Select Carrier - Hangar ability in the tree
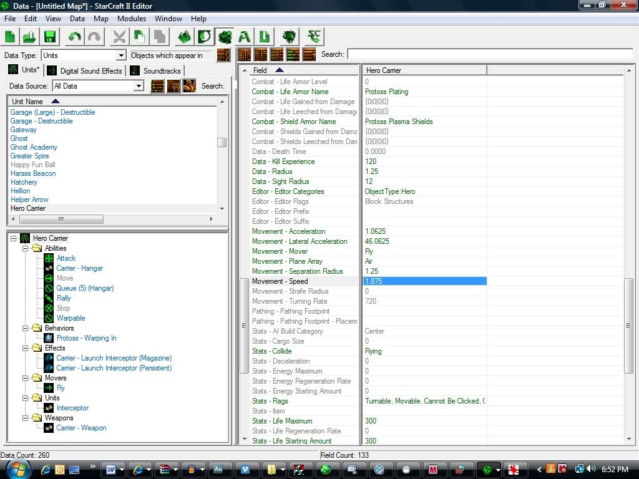This screenshot has width=639, height=479. coord(79,268)
